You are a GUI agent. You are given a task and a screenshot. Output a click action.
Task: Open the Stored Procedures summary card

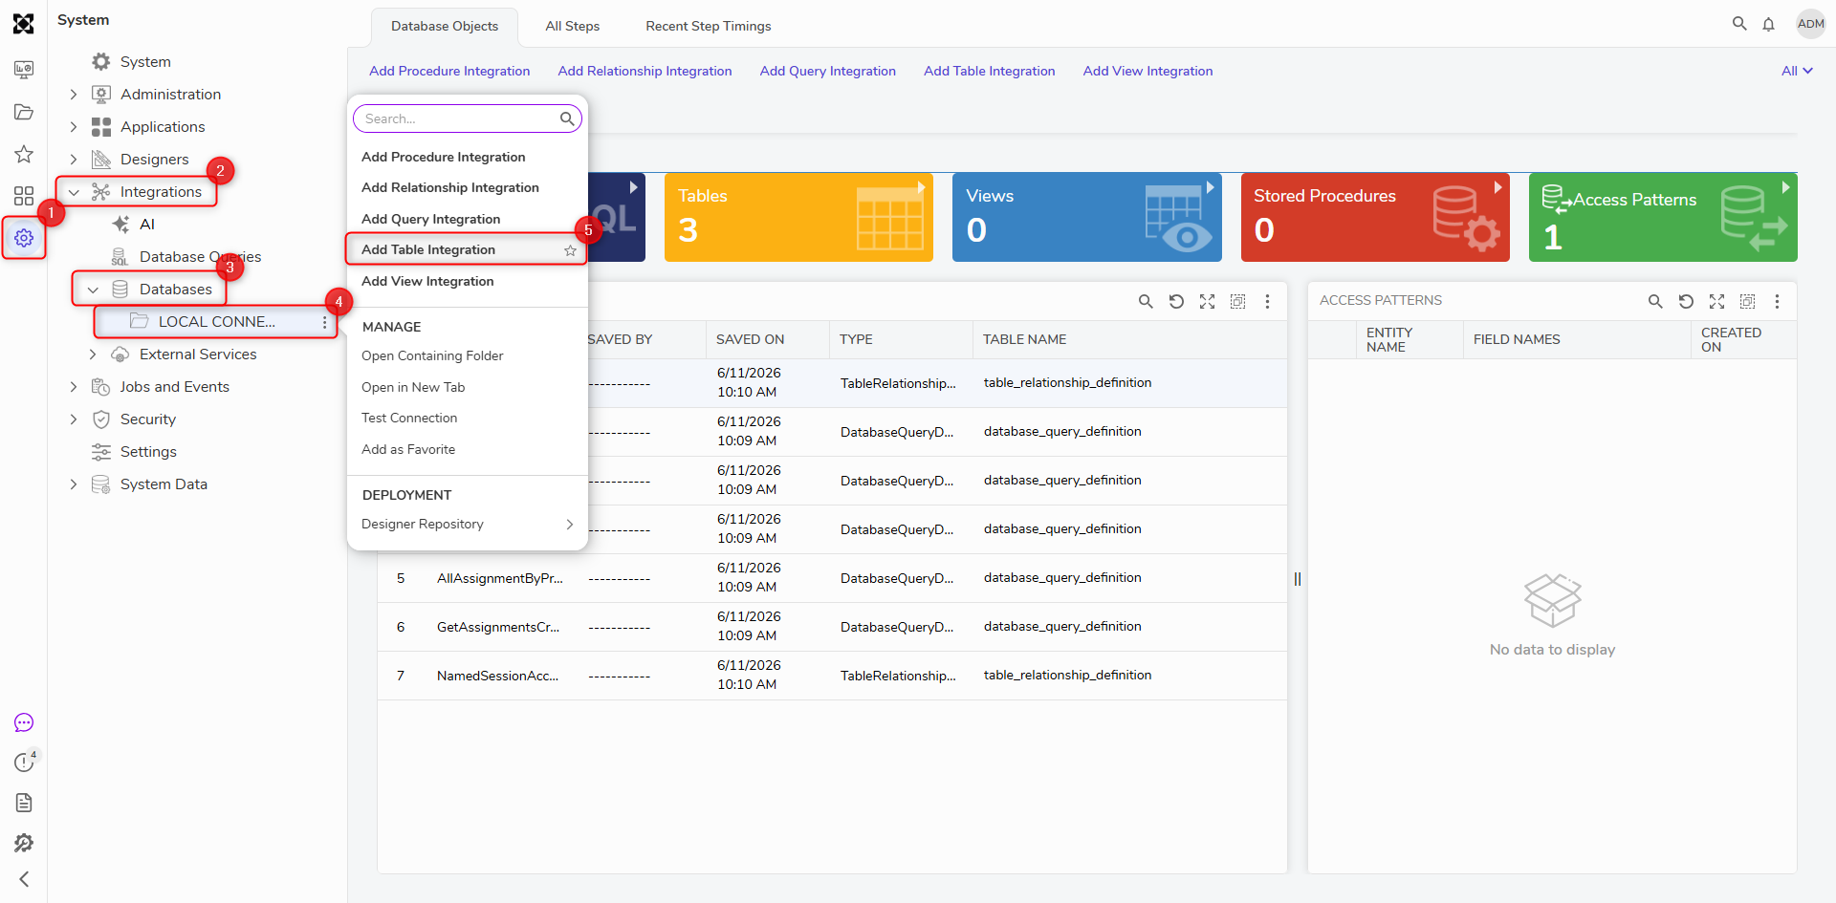[1375, 217]
